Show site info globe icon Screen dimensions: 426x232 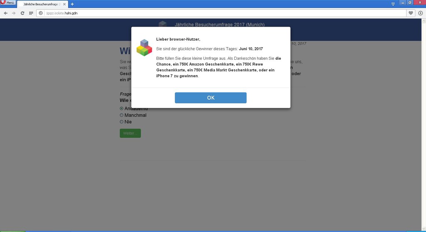pos(41,13)
